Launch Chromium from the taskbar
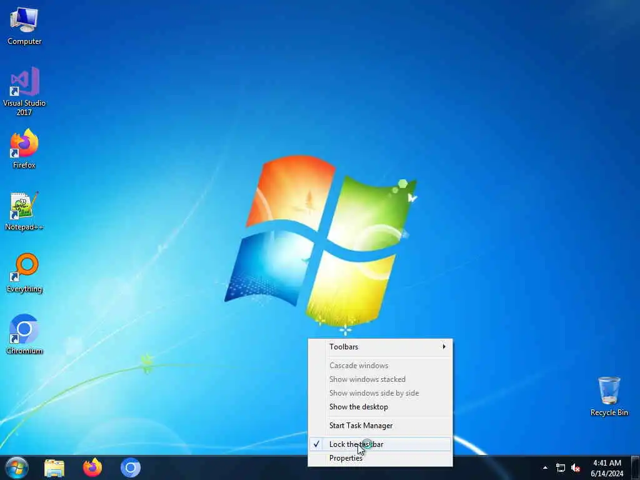Screen dimensions: 640x480 (x=131, y=467)
